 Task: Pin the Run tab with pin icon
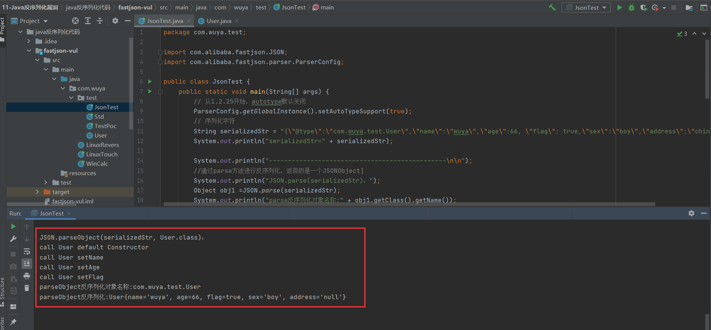13,322
